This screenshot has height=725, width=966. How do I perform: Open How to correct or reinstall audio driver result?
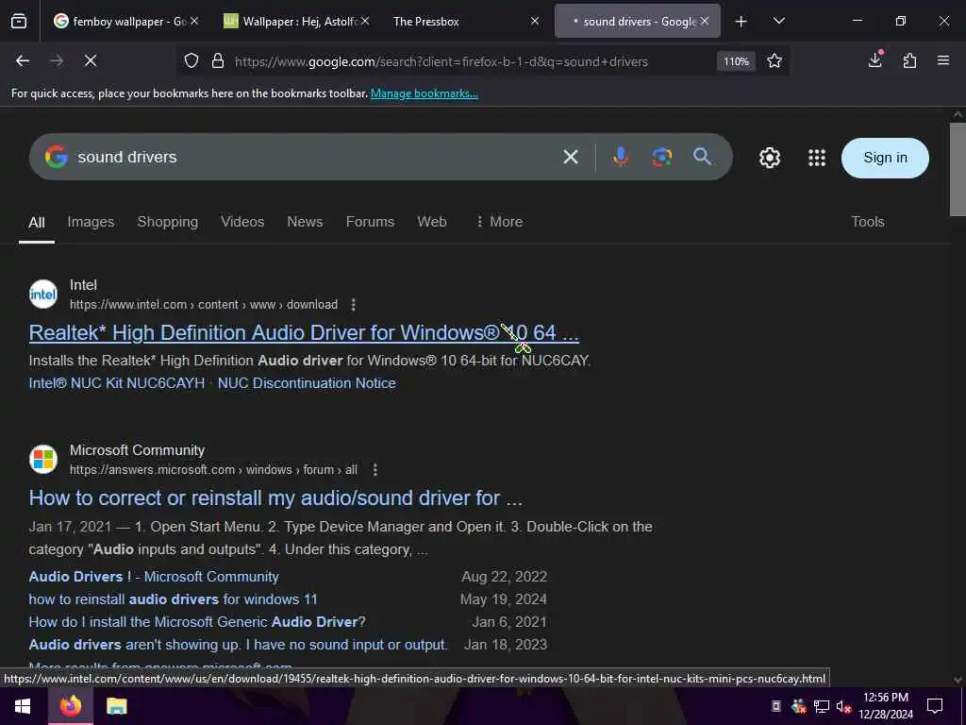(x=275, y=498)
